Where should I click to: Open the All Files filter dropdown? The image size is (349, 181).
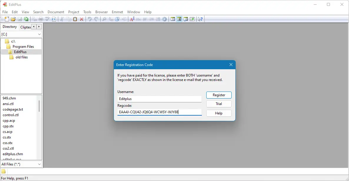tap(21, 164)
